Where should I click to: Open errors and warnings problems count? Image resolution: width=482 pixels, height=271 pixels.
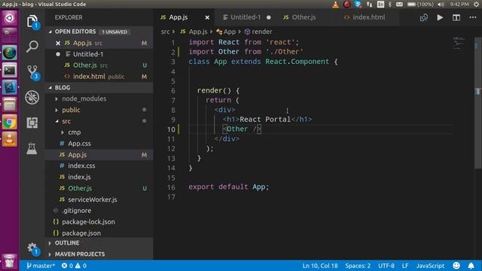click(74, 266)
